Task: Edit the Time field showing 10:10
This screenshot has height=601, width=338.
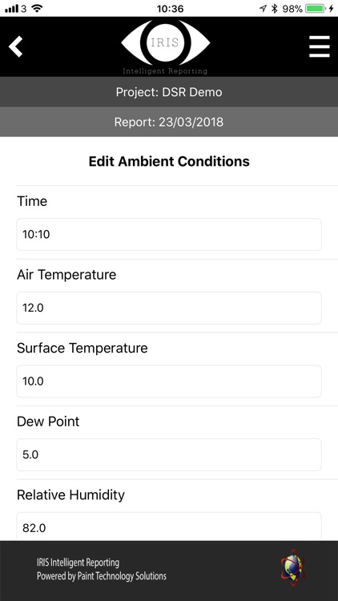Action: click(169, 235)
